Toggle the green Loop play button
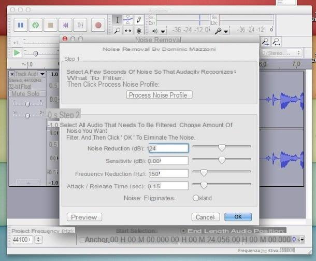This screenshot has width=316, height=261. 35,25
